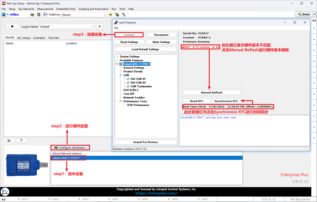Select Product Details in the tree
The image size is (317, 202).
coord(133,72)
